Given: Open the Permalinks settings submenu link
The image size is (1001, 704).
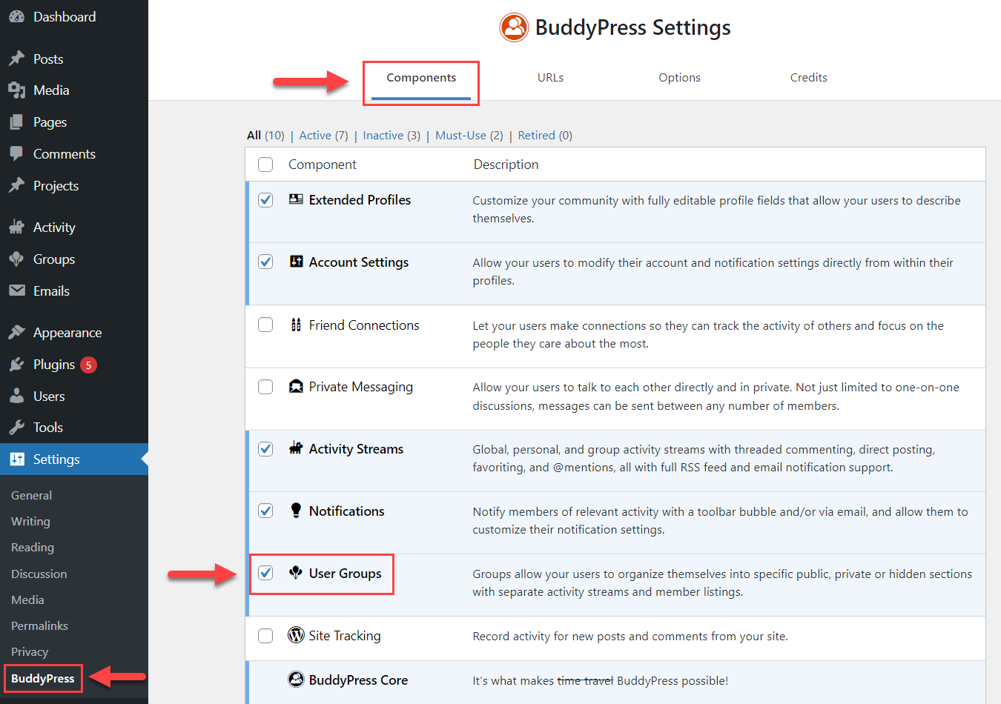Looking at the screenshot, I should (x=39, y=626).
